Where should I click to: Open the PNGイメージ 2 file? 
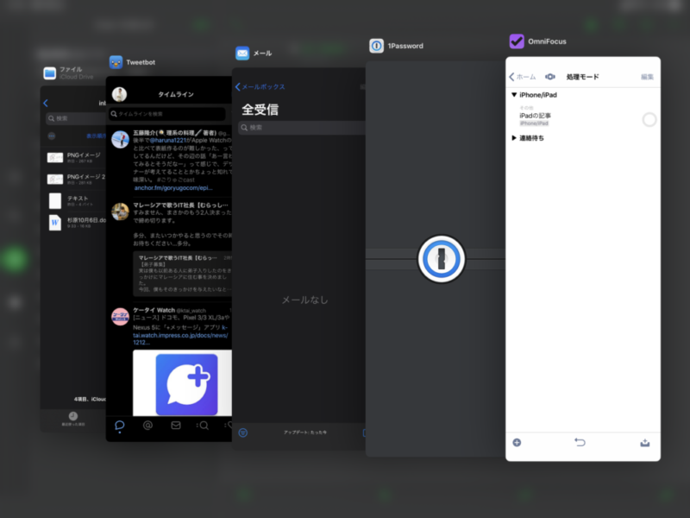click(x=76, y=179)
